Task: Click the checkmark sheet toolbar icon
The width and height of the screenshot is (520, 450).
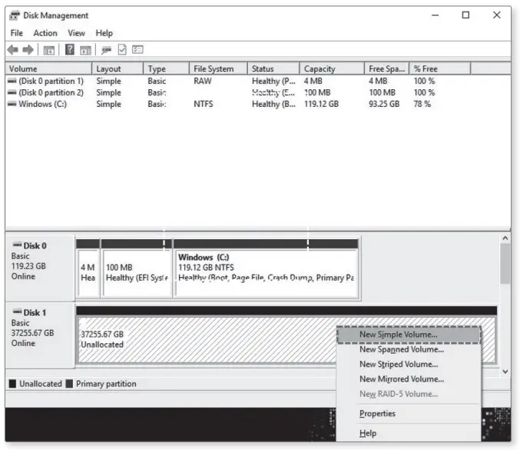Action: point(121,49)
